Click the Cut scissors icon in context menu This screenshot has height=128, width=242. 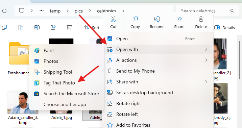[x=113, y=19]
